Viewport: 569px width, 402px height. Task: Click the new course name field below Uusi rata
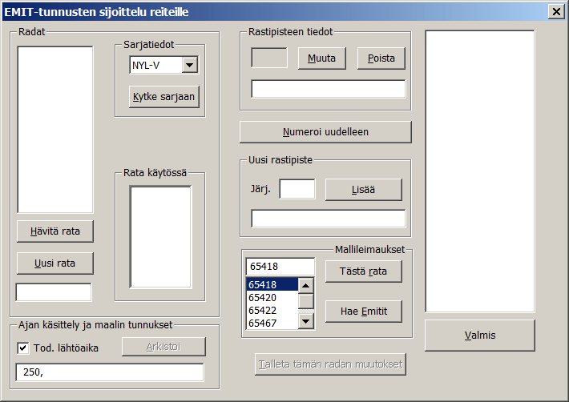[54, 292]
